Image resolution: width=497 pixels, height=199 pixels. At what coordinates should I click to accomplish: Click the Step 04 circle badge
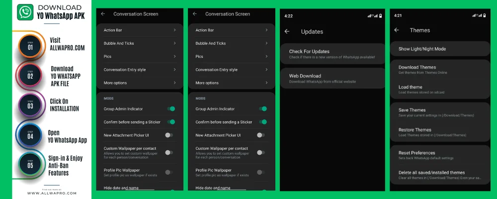tap(30, 135)
